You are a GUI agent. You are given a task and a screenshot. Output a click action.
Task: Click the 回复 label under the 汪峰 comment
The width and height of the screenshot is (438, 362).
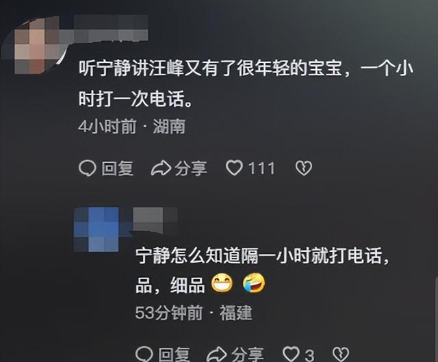[117, 168]
